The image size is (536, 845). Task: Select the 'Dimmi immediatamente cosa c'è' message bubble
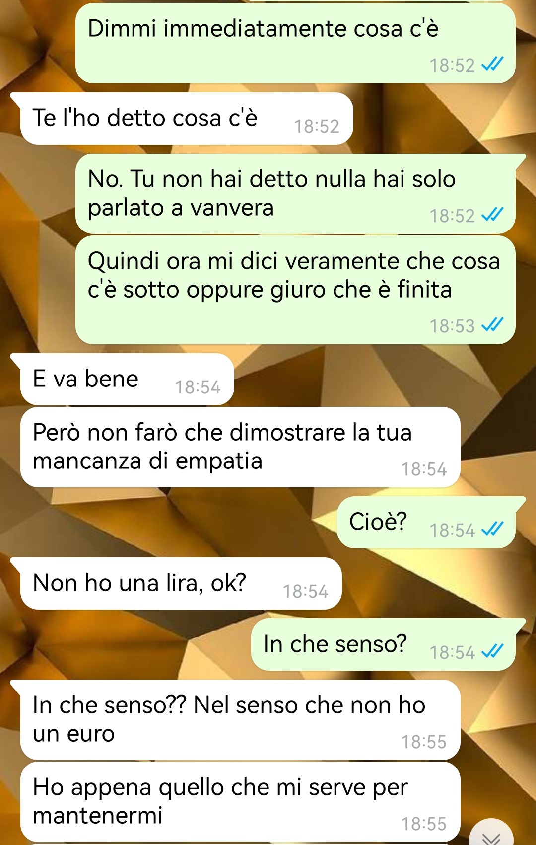[x=295, y=43]
